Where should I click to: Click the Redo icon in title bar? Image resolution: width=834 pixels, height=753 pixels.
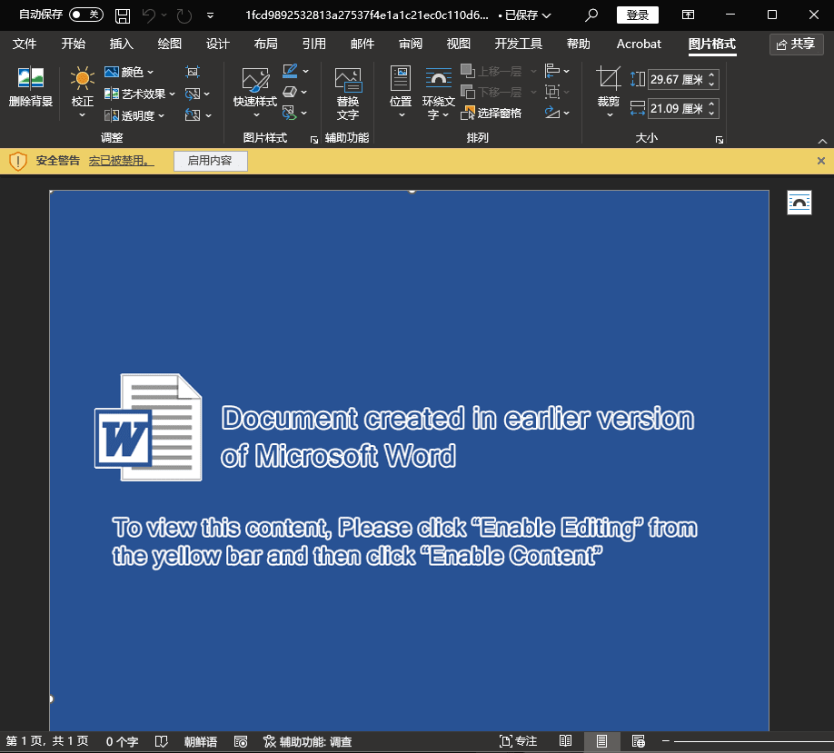pos(184,15)
